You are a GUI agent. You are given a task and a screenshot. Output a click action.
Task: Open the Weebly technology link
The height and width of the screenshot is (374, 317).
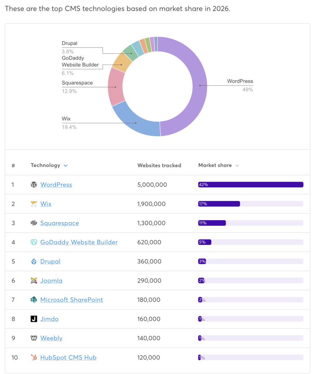(51, 338)
